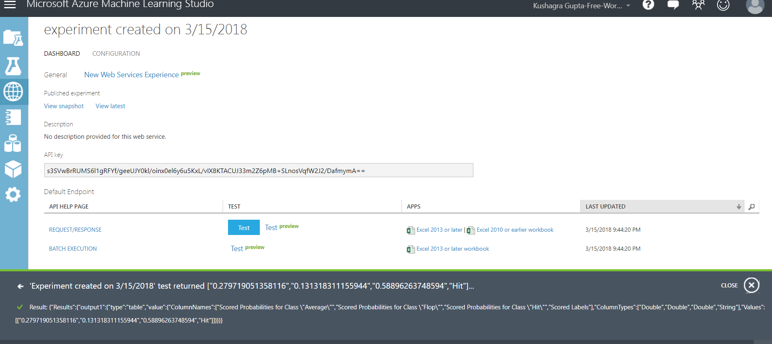
Task: Click the green checkmark beside Result
Action: point(19,307)
